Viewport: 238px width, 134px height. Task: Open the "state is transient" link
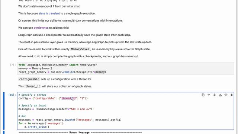click(x=49, y=13)
